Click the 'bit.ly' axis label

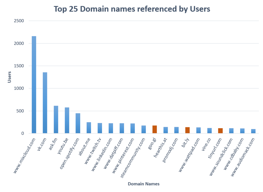pos(185,143)
